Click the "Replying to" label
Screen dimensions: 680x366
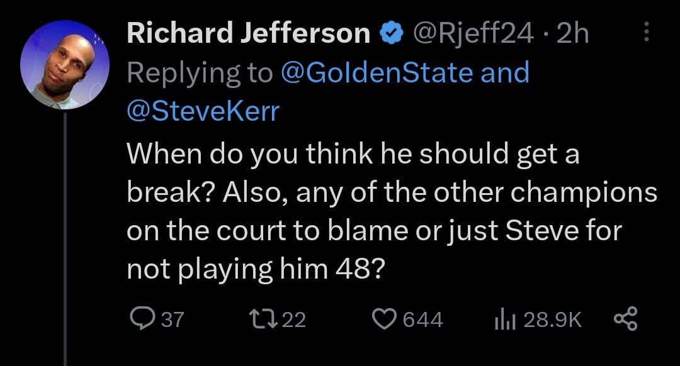[x=200, y=72]
